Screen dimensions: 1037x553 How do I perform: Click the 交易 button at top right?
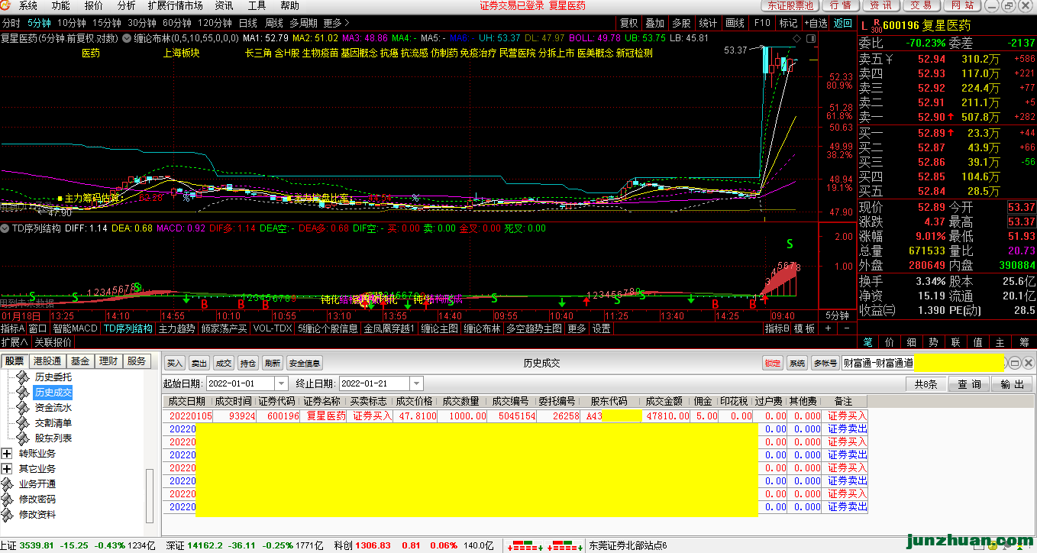click(921, 5)
